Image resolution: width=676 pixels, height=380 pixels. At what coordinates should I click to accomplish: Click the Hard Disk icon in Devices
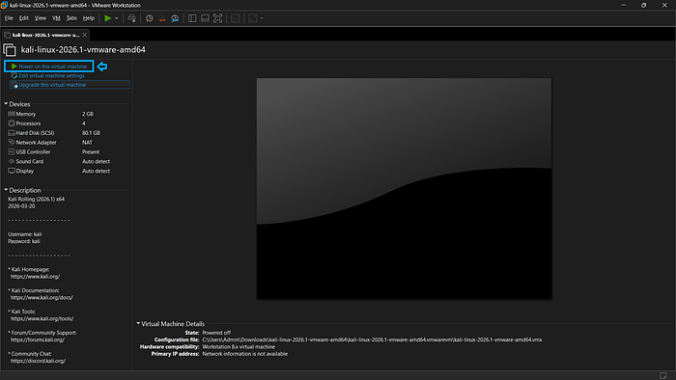click(12, 132)
